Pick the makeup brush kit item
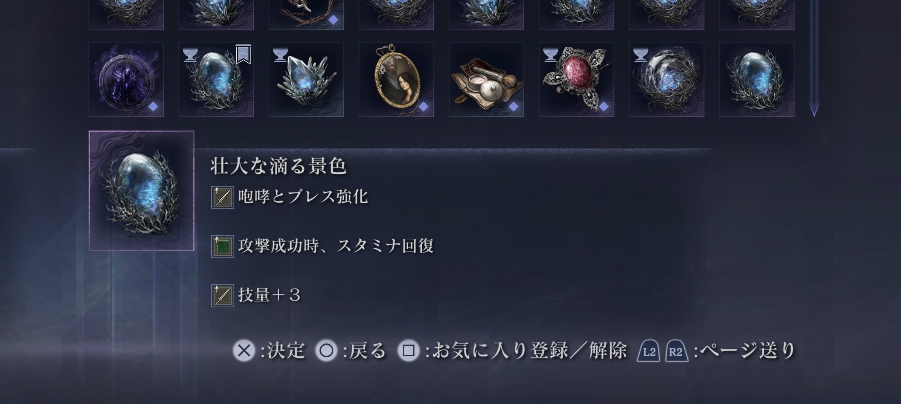 pos(487,79)
